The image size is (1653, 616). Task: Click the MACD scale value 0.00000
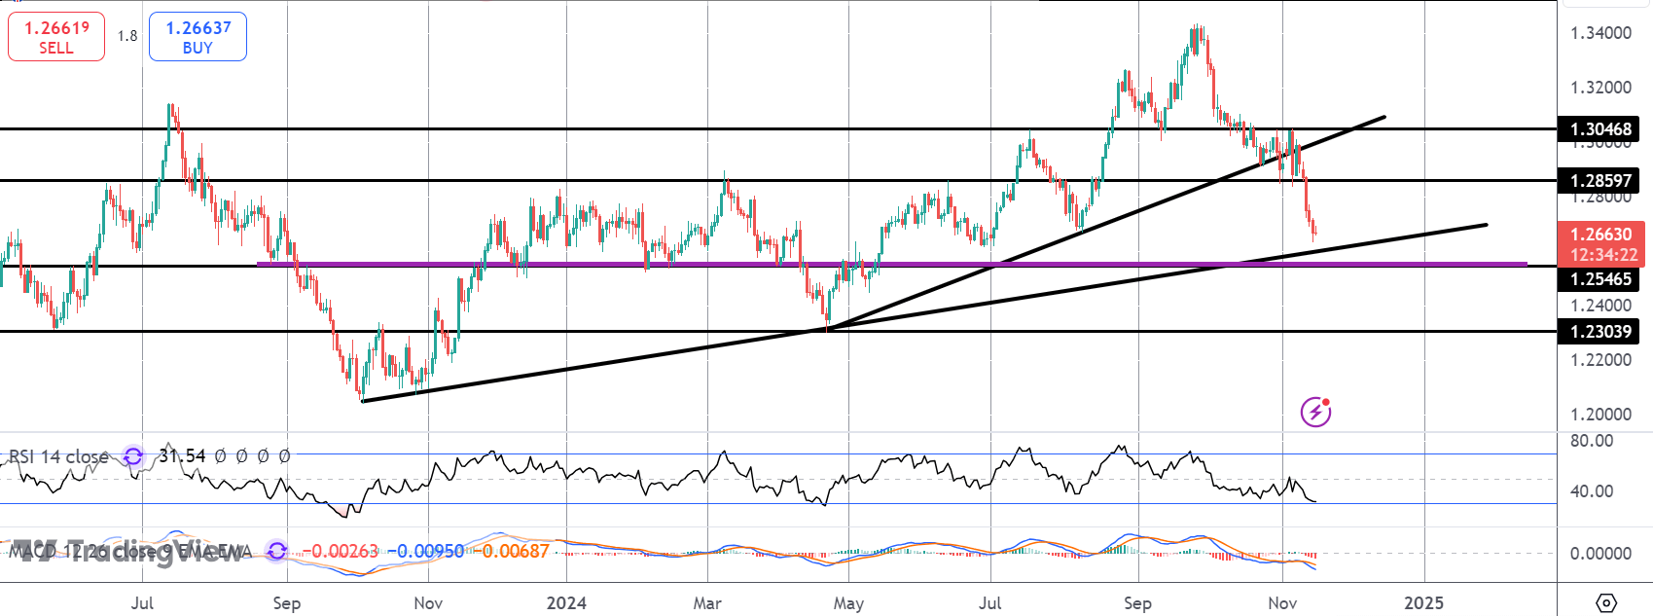(1601, 554)
